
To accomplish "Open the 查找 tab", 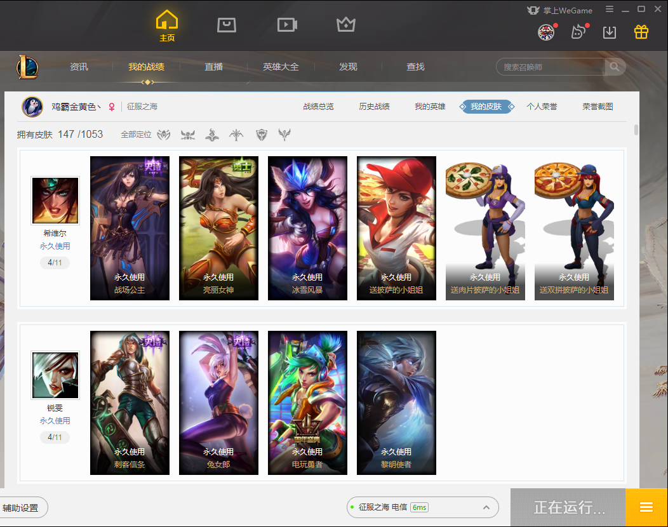I will [415, 67].
